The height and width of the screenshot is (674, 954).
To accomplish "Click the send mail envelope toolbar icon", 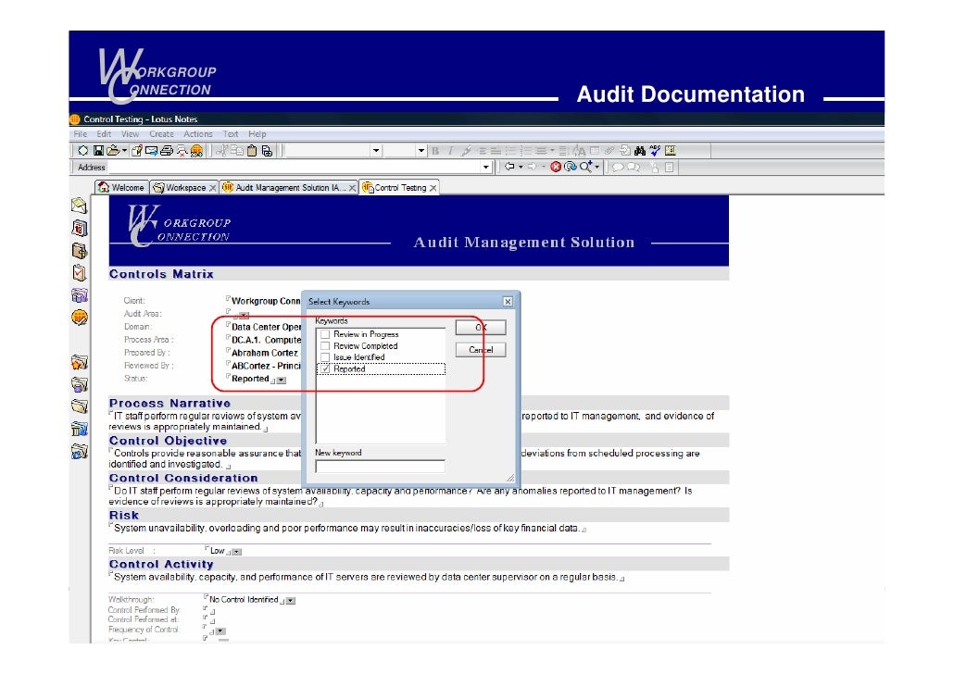I will [152, 150].
